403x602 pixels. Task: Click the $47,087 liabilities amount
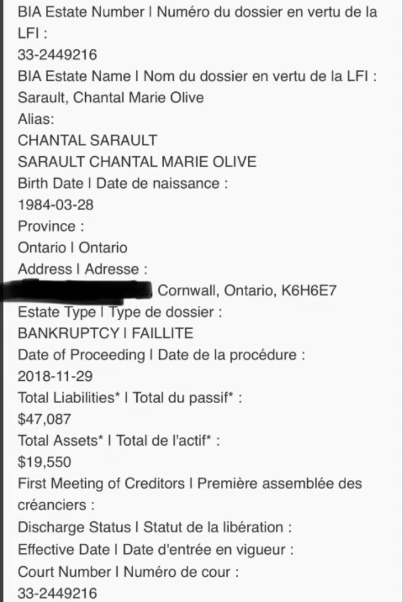pos(44,419)
